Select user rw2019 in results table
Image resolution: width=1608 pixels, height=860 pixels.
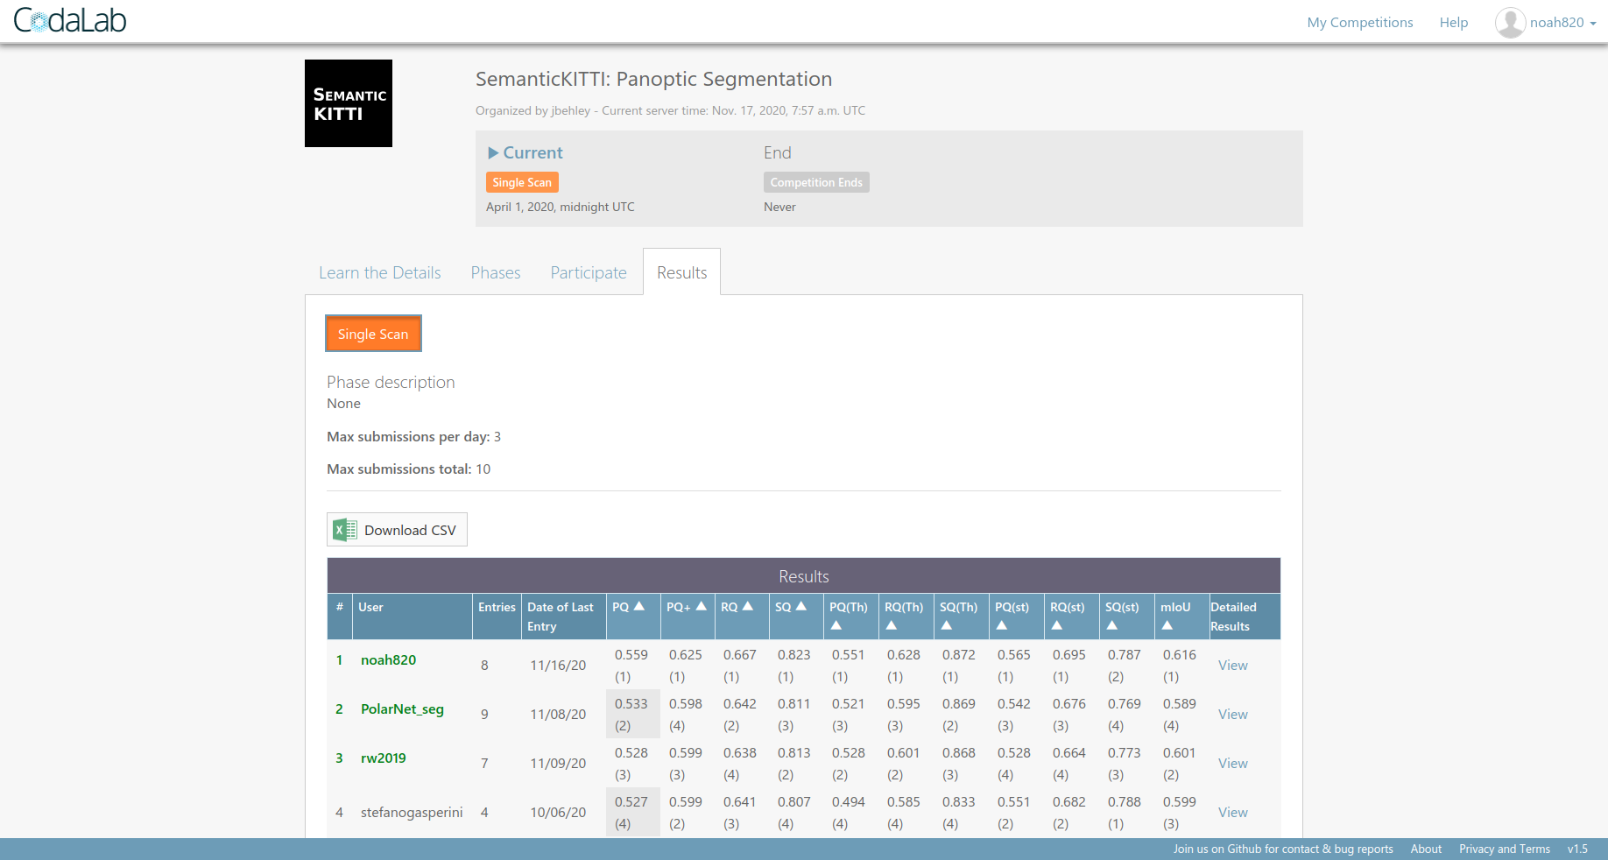point(384,758)
